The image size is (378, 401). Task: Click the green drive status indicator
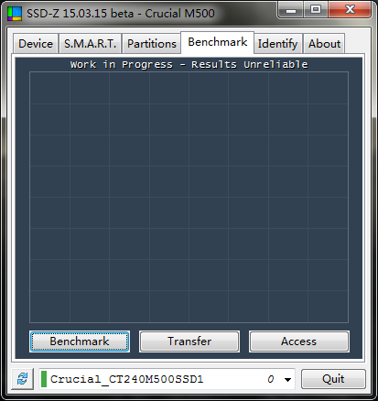[x=44, y=379]
